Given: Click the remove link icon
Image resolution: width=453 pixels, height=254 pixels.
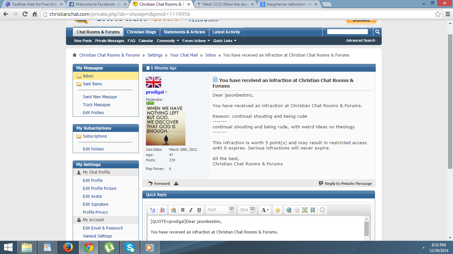Looking at the screenshot, I should 297,210.
